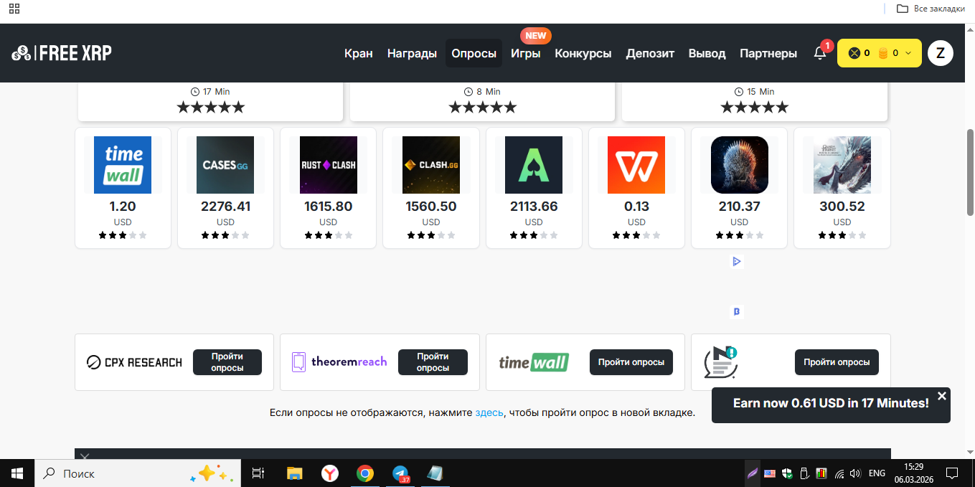The height and width of the screenshot is (487, 975).
Task: Go to the Кран menu item
Action: (359, 53)
